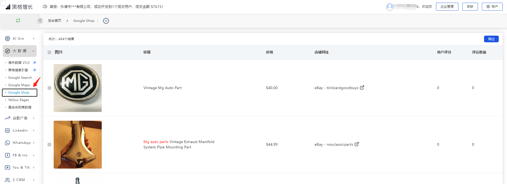The image size is (507, 184).
Task: Click the 黑格增长 logo
Action: [19, 7]
